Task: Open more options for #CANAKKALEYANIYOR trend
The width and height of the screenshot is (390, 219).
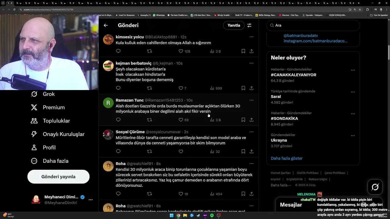Action: click(x=353, y=70)
